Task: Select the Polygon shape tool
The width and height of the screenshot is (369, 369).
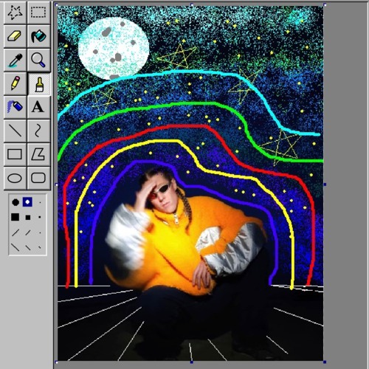Action: click(x=38, y=154)
